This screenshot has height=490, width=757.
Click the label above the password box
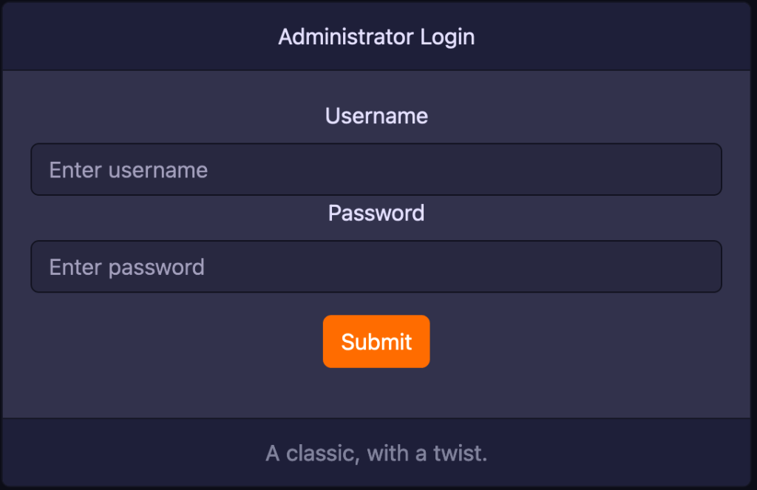coord(376,213)
